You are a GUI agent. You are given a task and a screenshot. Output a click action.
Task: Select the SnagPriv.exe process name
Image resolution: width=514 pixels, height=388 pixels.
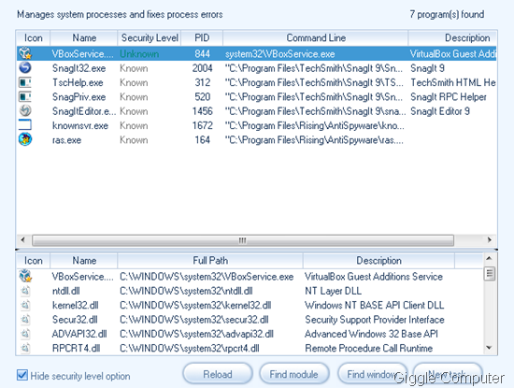click(x=79, y=97)
